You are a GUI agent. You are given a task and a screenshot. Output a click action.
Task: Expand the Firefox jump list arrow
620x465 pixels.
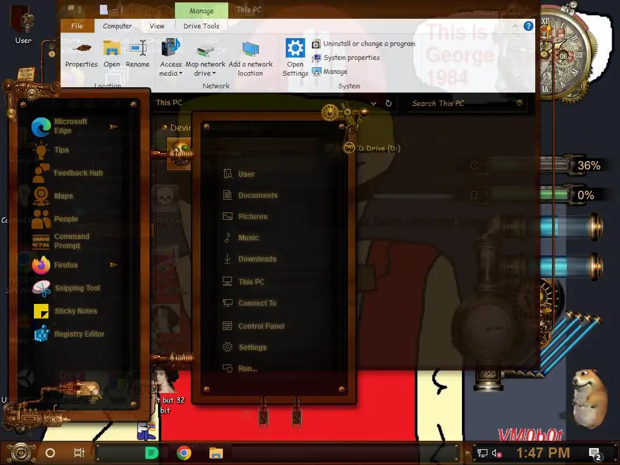coord(113,265)
